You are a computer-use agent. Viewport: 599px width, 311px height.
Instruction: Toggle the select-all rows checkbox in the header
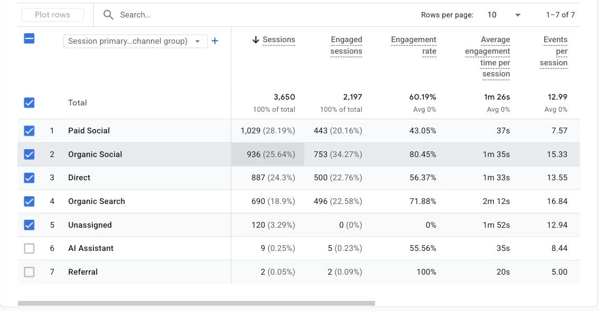29,38
